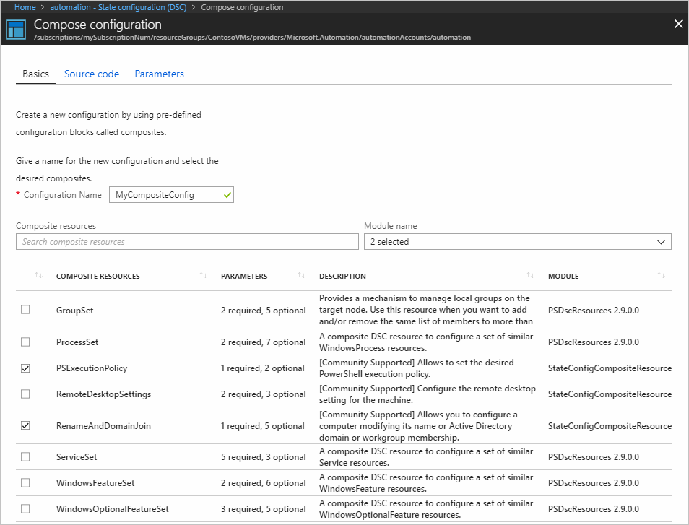Viewport: 689px width, 525px height.
Task: Close the Compose configuration blade
Action: [x=678, y=25]
